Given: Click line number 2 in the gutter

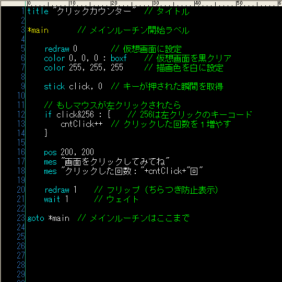Looking at the screenshot, I should [22, 20].
